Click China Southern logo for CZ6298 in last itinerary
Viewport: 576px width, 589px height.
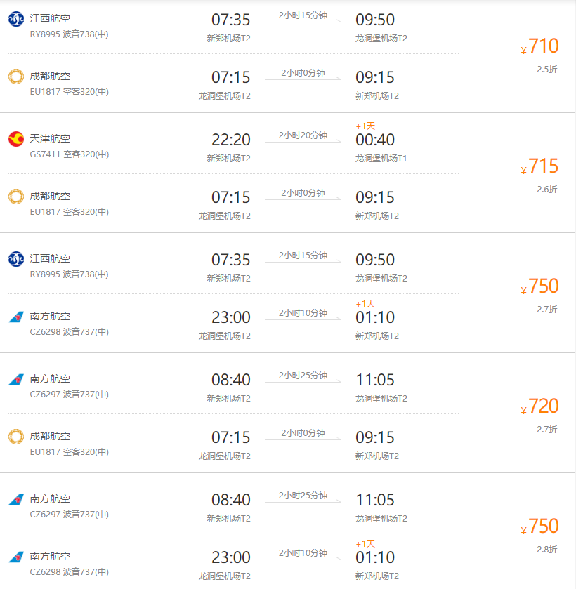click(x=16, y=557)
